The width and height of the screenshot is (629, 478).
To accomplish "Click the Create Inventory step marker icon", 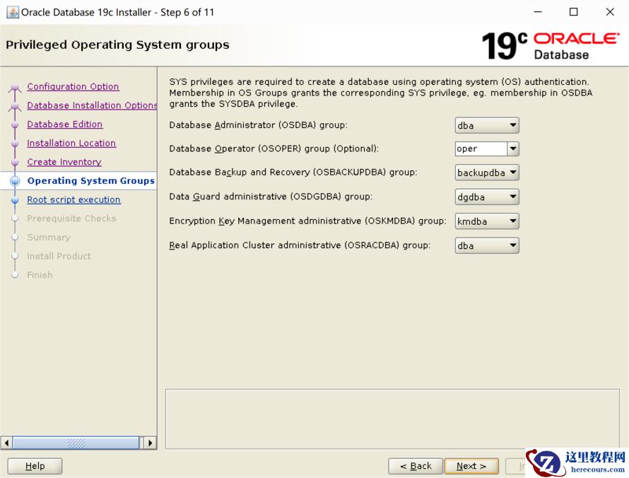I will click(x=15, y=163).
